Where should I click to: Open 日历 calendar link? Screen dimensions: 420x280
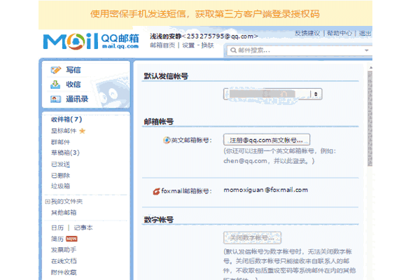tap(57, 227)
